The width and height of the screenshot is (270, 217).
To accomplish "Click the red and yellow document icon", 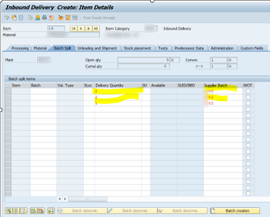I will 51,18.
